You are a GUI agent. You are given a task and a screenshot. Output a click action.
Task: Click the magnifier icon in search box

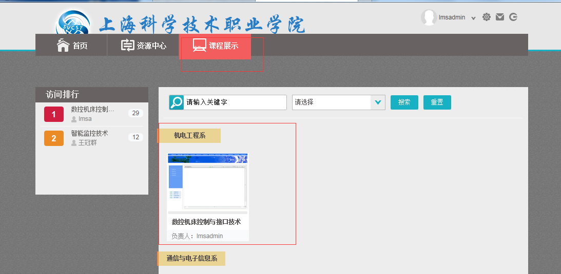pos(176,102)
